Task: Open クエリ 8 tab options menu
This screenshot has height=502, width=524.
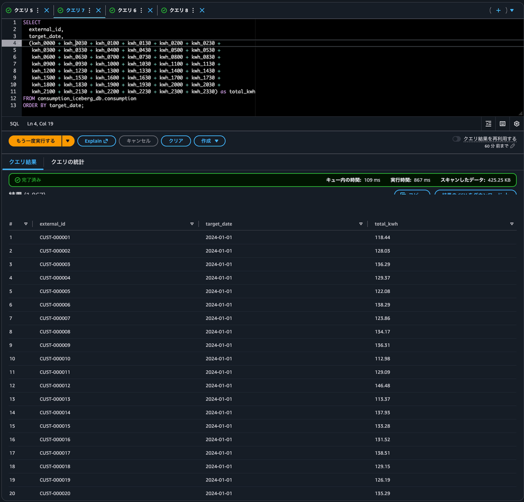Action: [x=193, y=10]
